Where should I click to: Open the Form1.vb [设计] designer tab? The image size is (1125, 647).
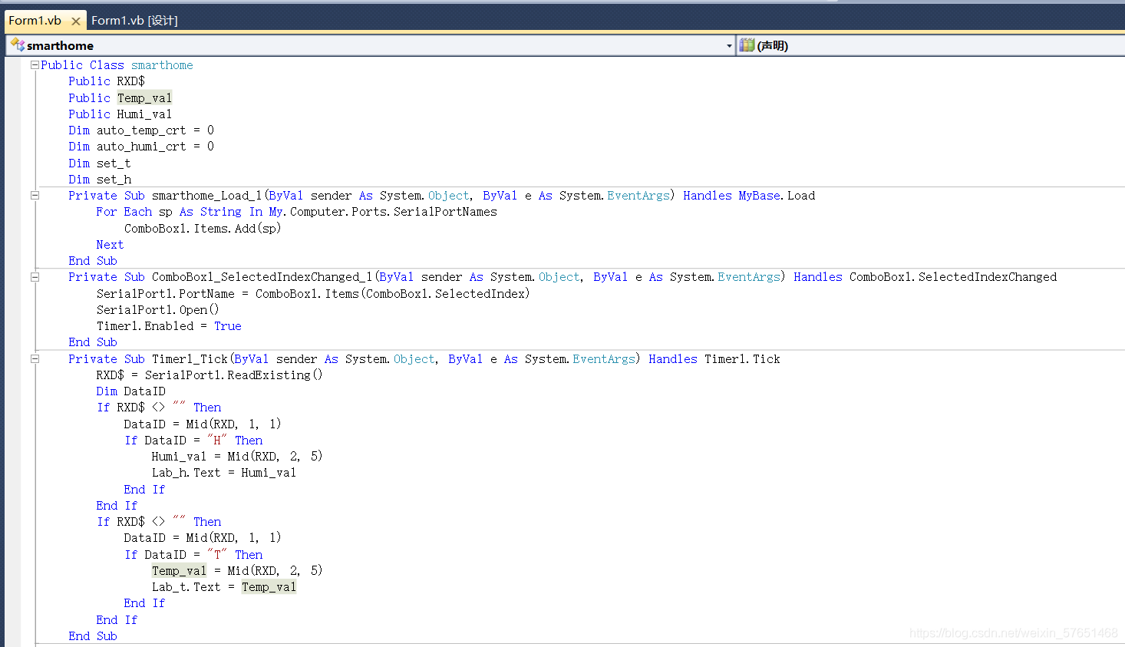point(134,21)
